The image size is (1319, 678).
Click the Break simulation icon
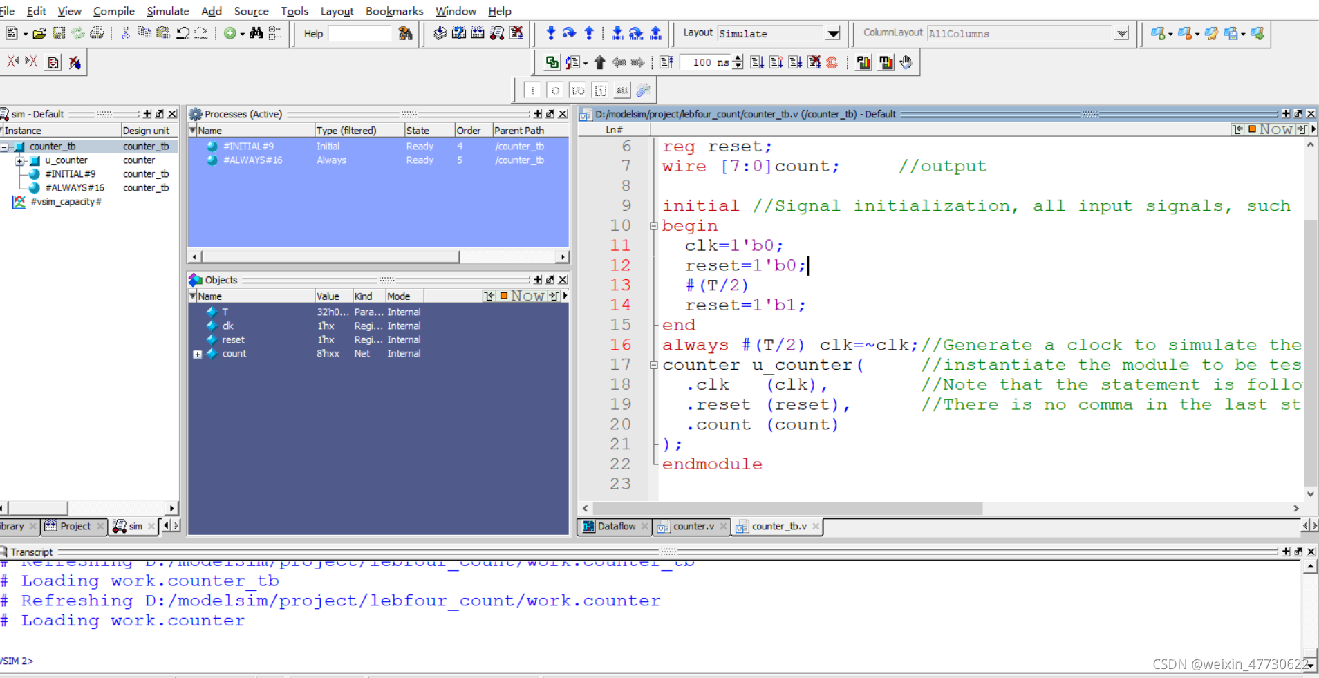(814, 62)
